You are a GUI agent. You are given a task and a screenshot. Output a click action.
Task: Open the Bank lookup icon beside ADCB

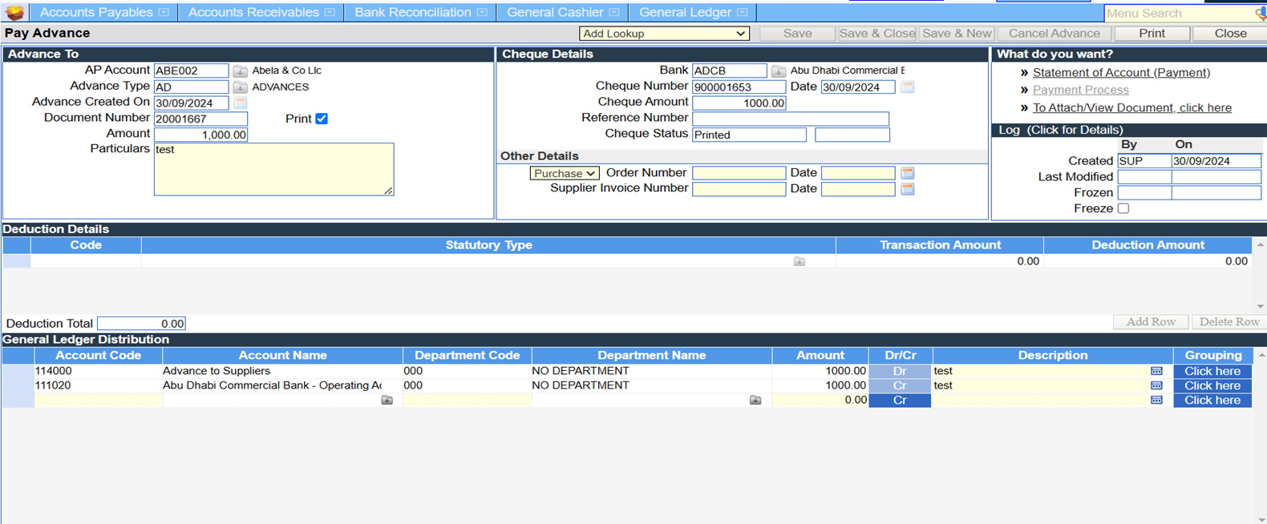click(778, 71)
